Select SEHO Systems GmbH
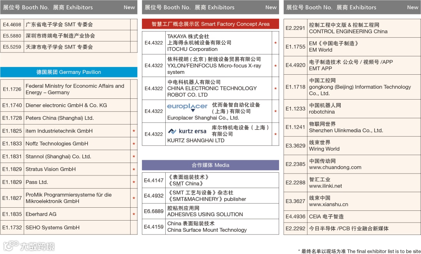Screen dimensions: 421x254 pos(52,228)
